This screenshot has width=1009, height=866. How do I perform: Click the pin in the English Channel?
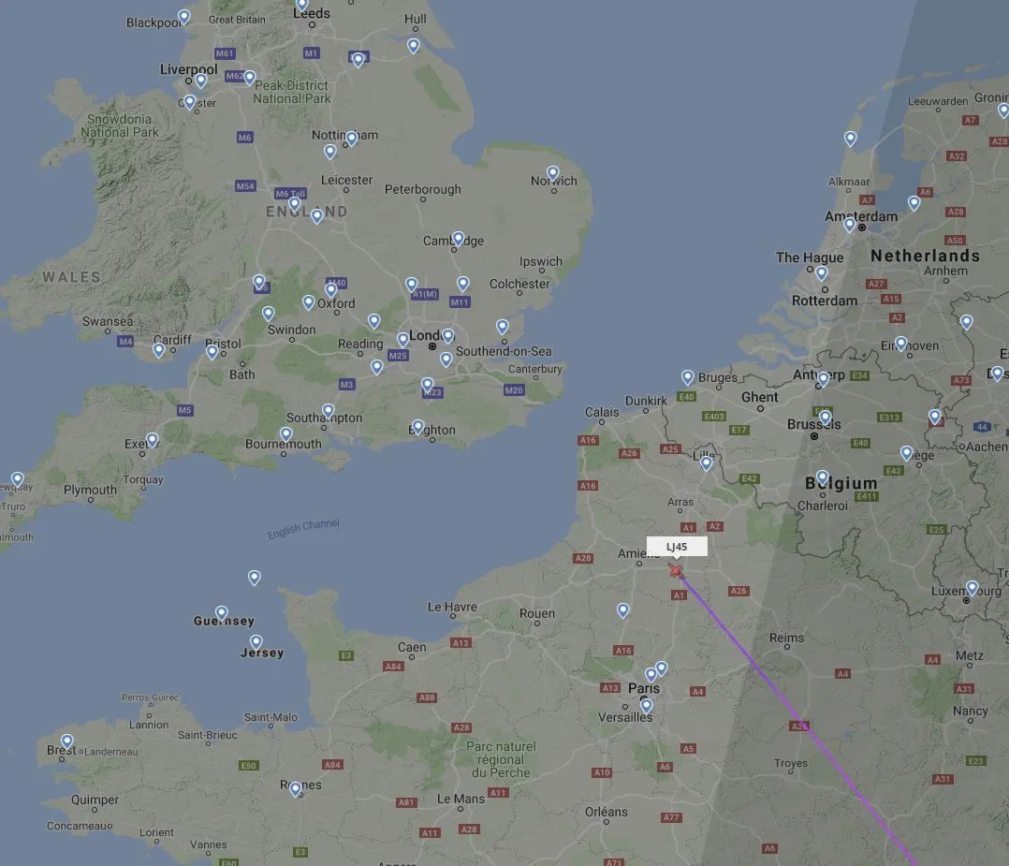click(255, 579)
